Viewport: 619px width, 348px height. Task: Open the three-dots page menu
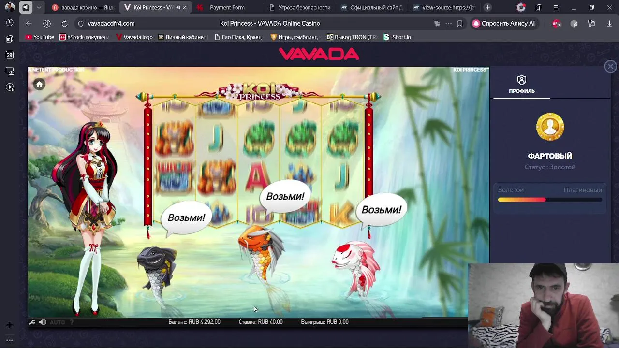tap(448, 23)
